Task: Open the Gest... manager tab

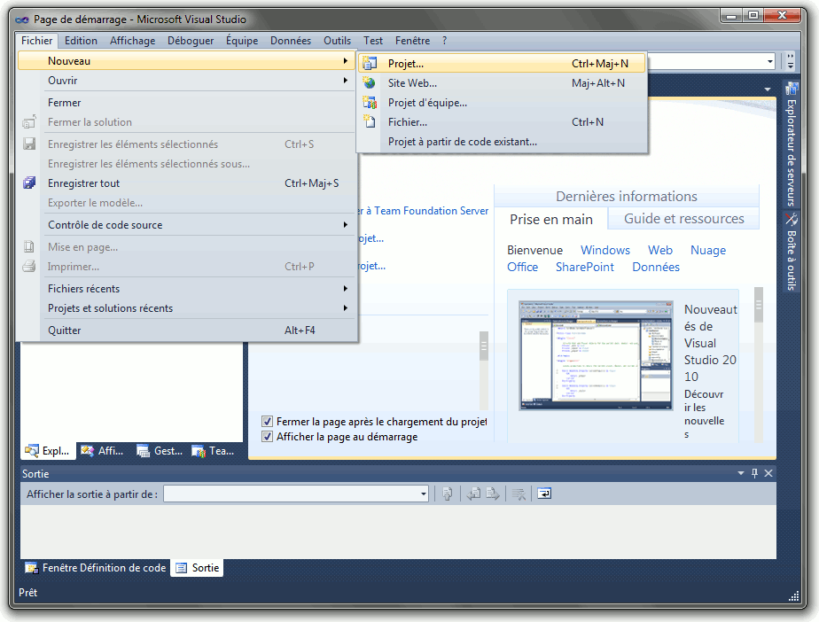Action: 160,451
